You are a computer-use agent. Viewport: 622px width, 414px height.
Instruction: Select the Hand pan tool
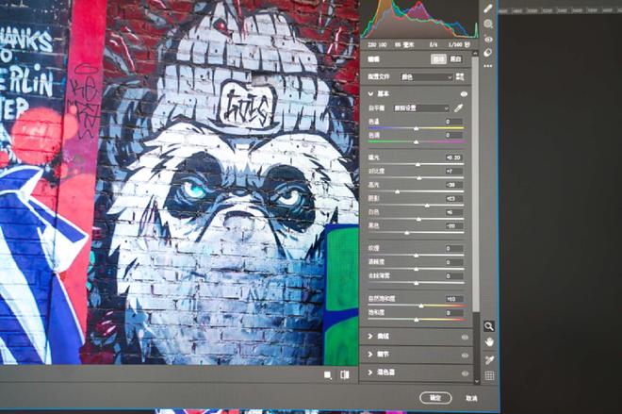click(489, 342)
